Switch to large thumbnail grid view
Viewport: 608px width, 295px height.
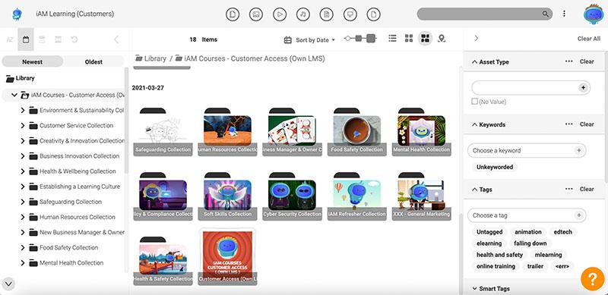pos(425,39)
